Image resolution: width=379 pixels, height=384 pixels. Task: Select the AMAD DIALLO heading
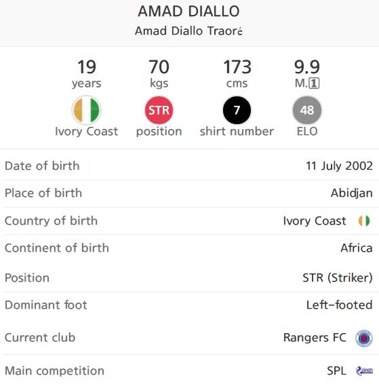pos(188,12)
